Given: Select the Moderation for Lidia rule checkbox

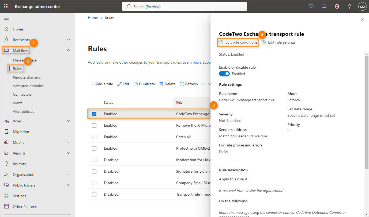Looking at the screenshot, I should point(94,160).
